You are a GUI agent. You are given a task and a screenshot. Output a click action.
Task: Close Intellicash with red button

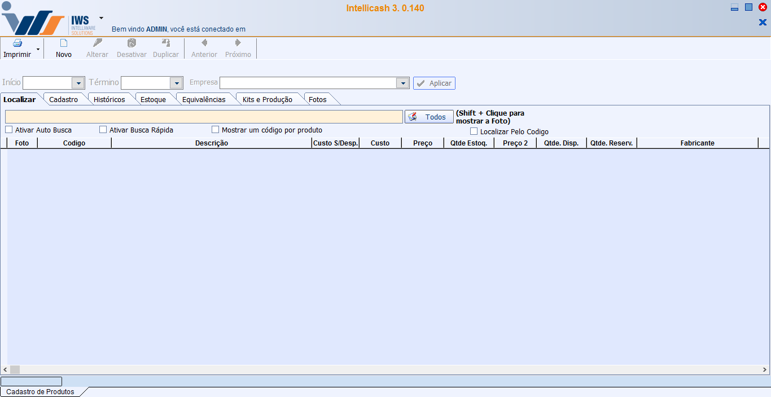(x=763, y=7)
